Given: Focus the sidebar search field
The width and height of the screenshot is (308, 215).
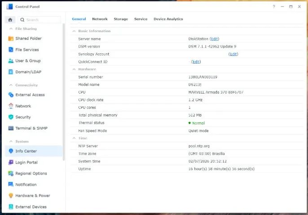Looking at the screenshot, I should 40,20.
